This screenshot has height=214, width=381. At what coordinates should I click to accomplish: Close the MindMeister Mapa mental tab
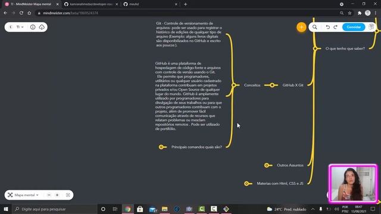[x=57, y=4]
